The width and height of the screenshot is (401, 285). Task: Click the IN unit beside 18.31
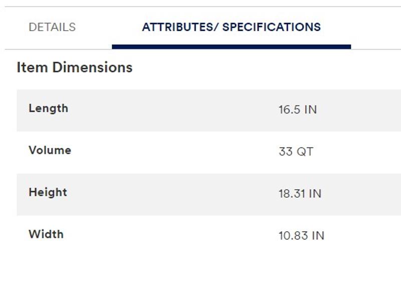click(315, 194)
